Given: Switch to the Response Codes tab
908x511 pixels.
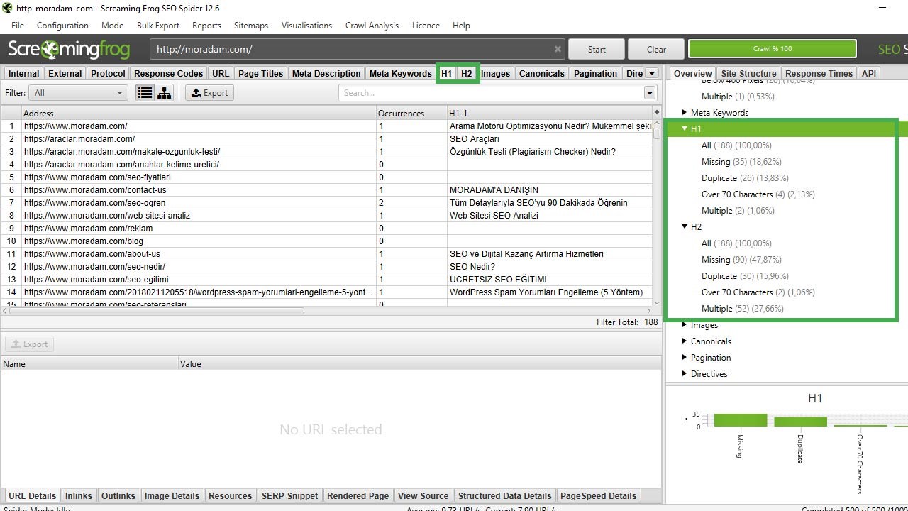Looking at the screenshot, I should 168,73.
